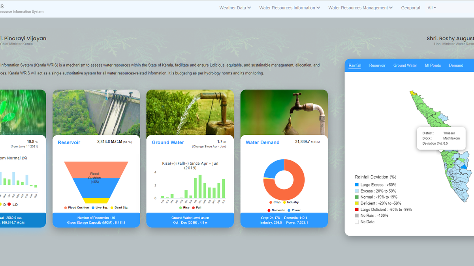474x266 pixels.
Task: Toggle the Fall series legend marker
Action: (x=193, y=208)
